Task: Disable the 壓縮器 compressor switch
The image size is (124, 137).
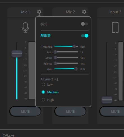Action: 85,36
